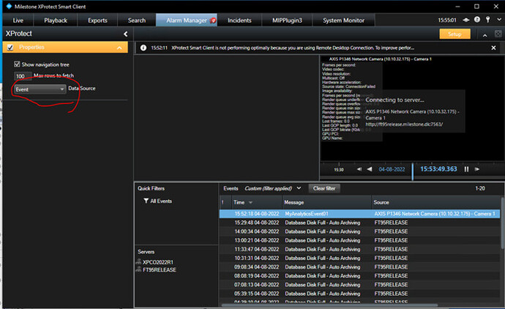505x309 pixels.
Task: Click the information icon in notification bar
Action: [x=143, y=48]
